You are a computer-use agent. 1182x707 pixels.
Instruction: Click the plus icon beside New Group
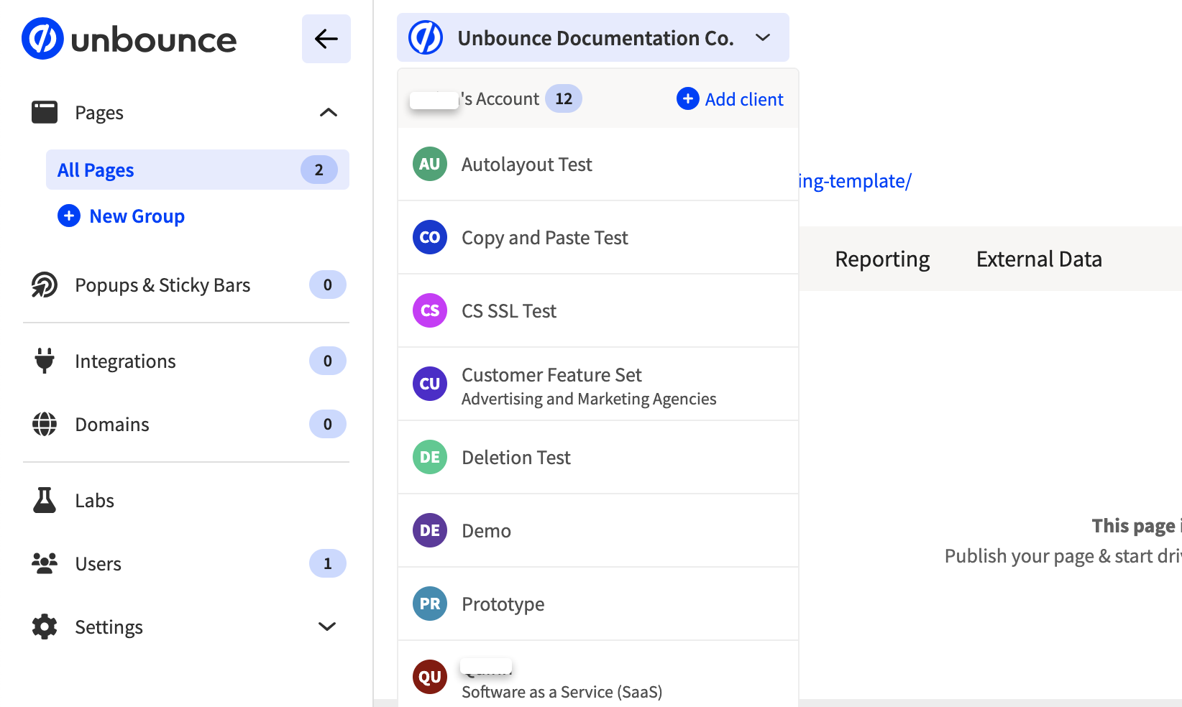tap(69, 216)
